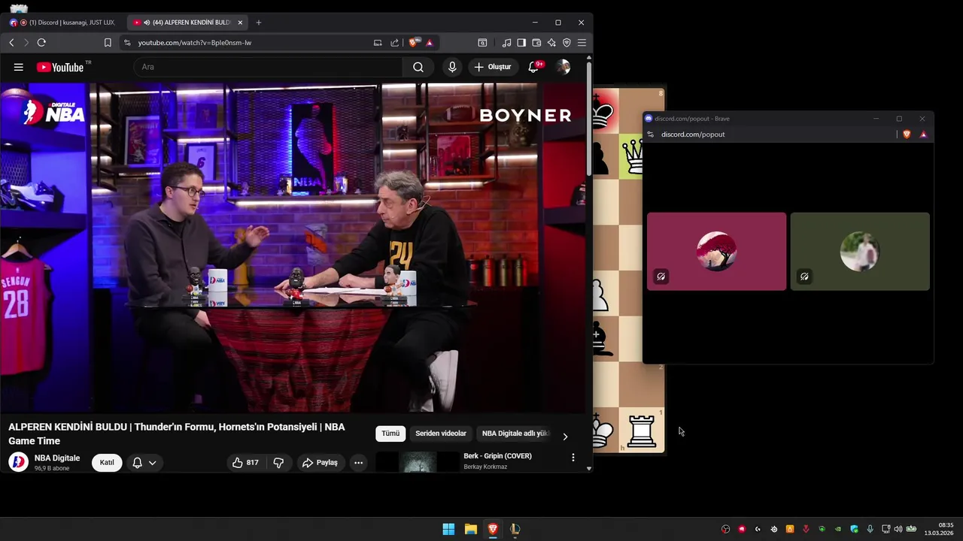Open File Explorer from taskbar
Viewport: 963px width, 541px height.
click(x=470, y=529)
